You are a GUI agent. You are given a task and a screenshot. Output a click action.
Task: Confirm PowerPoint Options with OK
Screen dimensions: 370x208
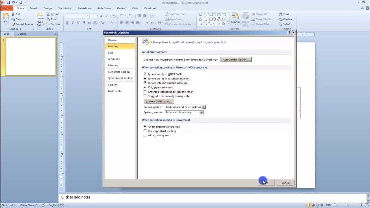[266, 183]
